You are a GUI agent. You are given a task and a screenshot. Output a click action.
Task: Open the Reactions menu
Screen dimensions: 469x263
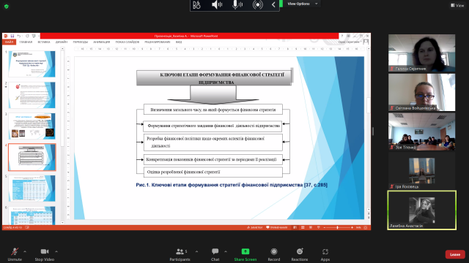coord(300,254)
